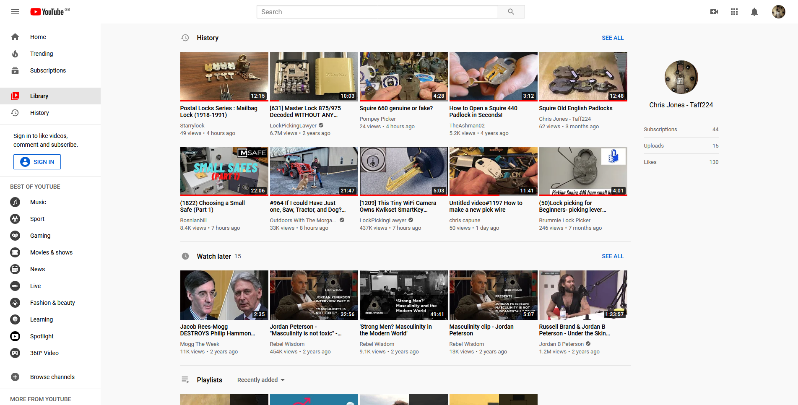798x405 pixels.
Task: Open the YouTube apps grid
Action: (734, 12)
